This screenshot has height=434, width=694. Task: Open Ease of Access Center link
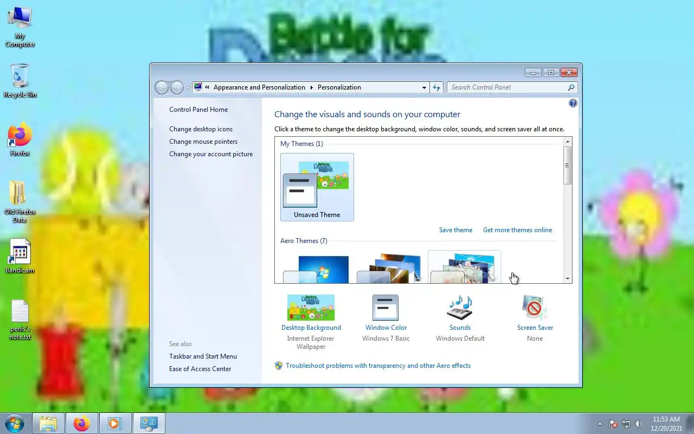tap(200, 369)
